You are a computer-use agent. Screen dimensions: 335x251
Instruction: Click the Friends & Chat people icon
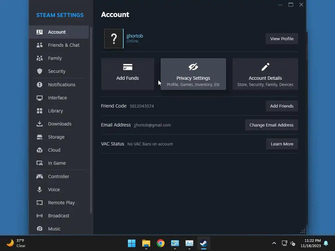[40, 45]
